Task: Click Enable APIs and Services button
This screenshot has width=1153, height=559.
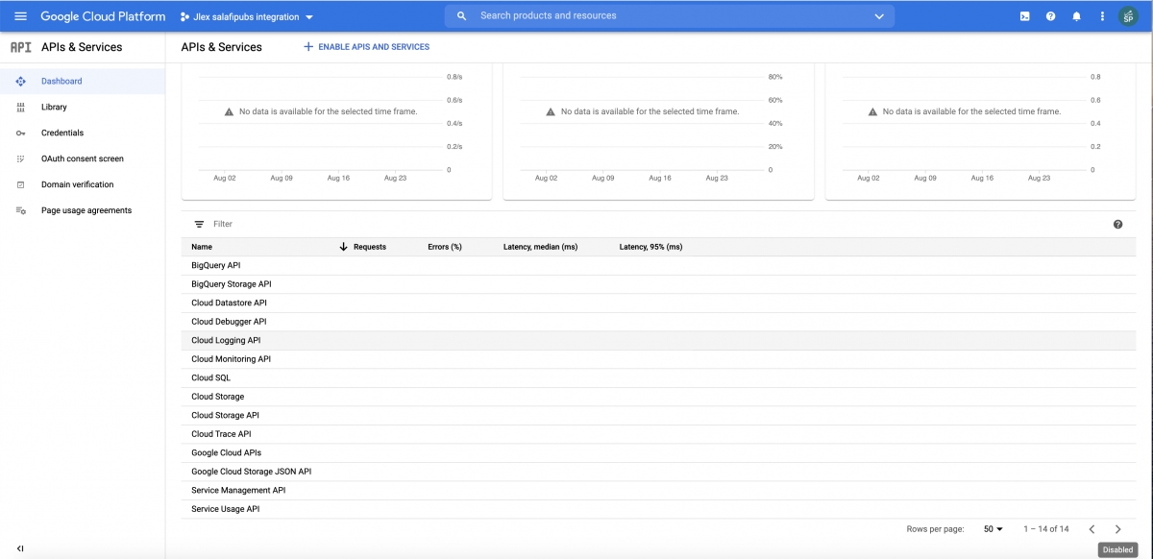Action: [x=366, y=47]
